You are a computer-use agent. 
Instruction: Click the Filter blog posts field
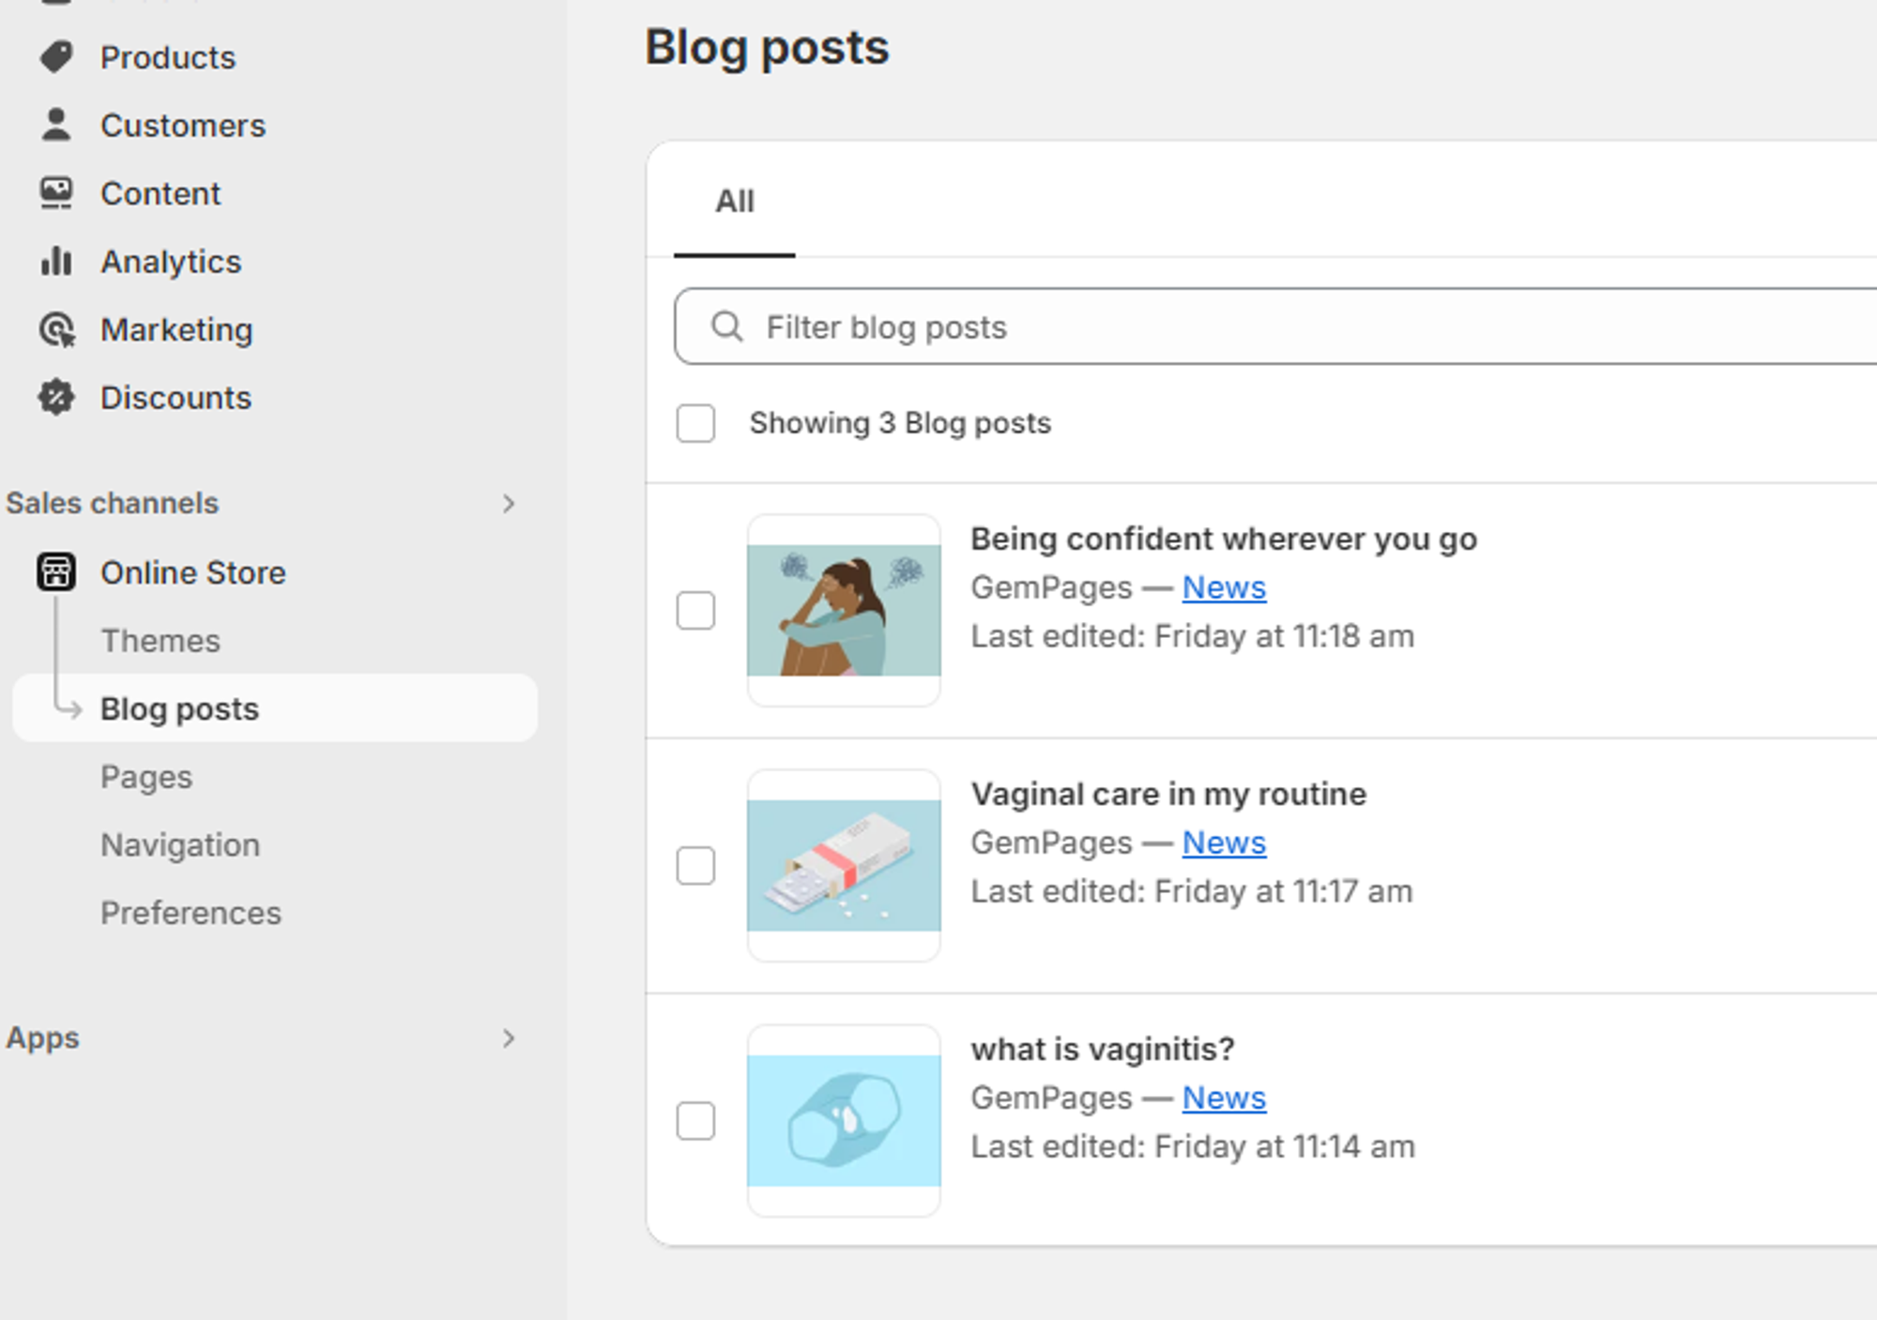click(1275, 326)
